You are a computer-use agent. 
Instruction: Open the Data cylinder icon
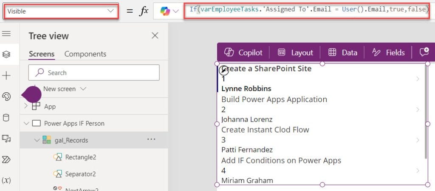pyautogui.click(x=6, y=118)
